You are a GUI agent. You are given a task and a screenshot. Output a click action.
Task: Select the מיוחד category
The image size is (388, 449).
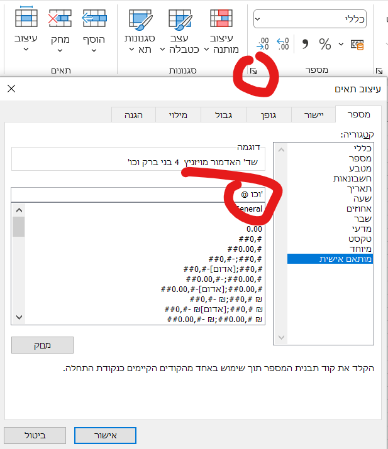[x=330, y=249]
